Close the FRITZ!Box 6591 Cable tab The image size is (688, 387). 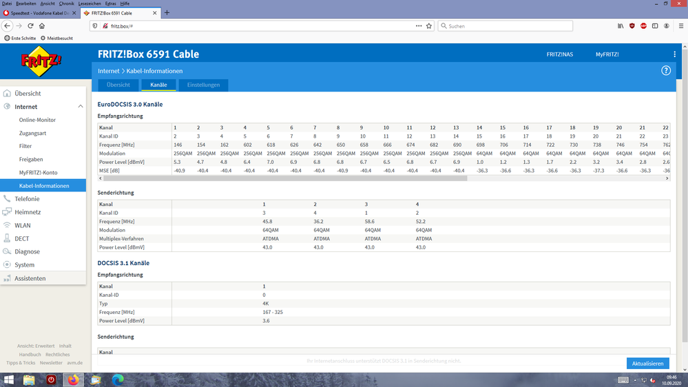pyautogui.click(x=154, y=13)
